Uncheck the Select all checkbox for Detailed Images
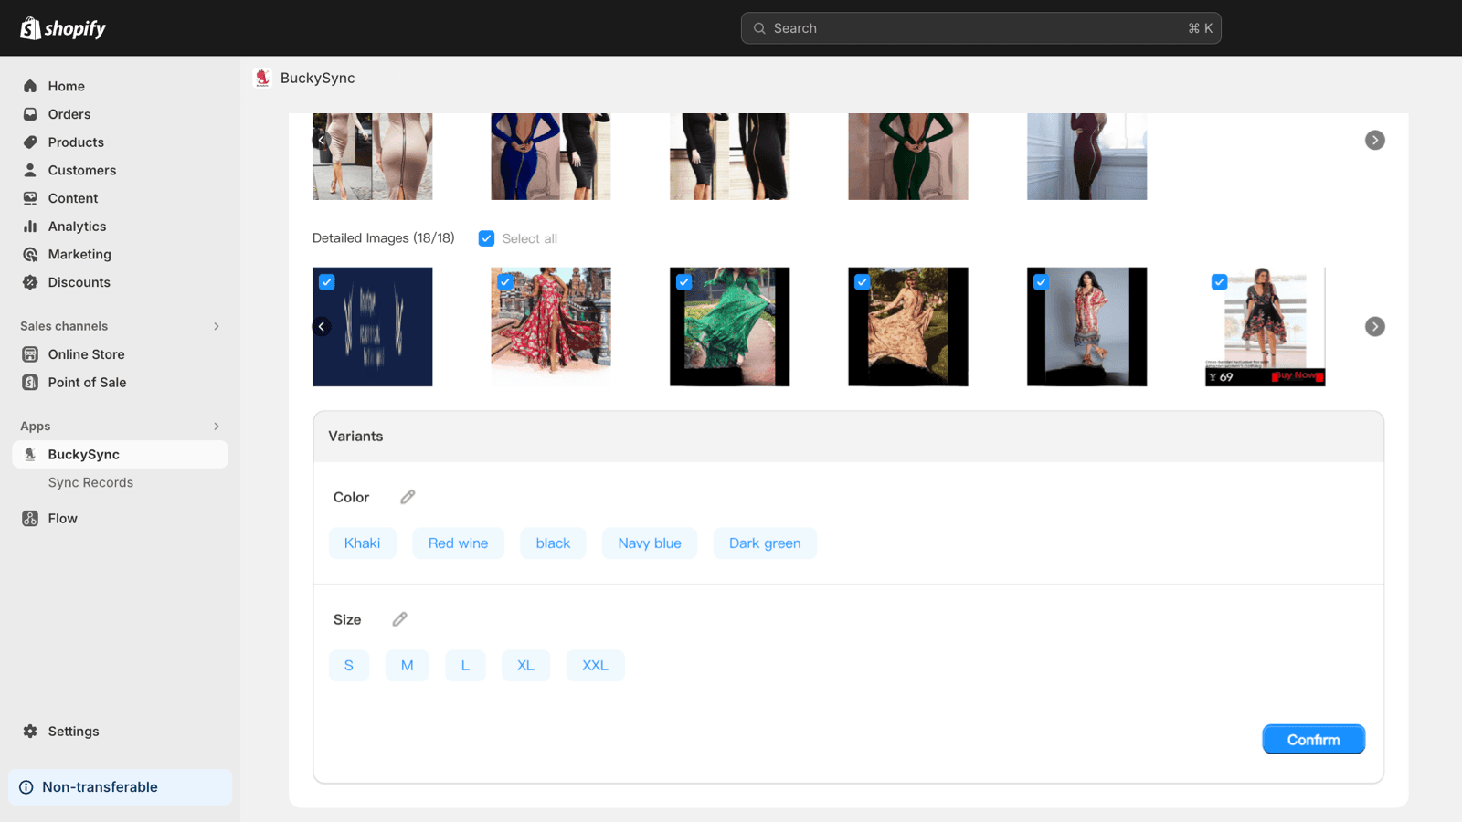 (x=486, y=237)
